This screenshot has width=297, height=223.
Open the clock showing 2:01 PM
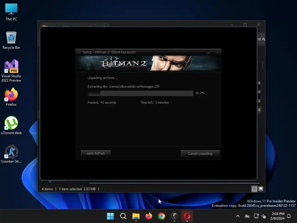[277, 216]
